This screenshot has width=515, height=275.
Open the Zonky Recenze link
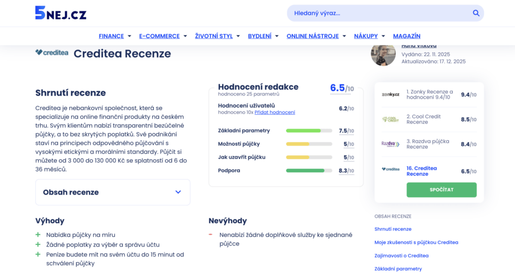click(430, 95)
